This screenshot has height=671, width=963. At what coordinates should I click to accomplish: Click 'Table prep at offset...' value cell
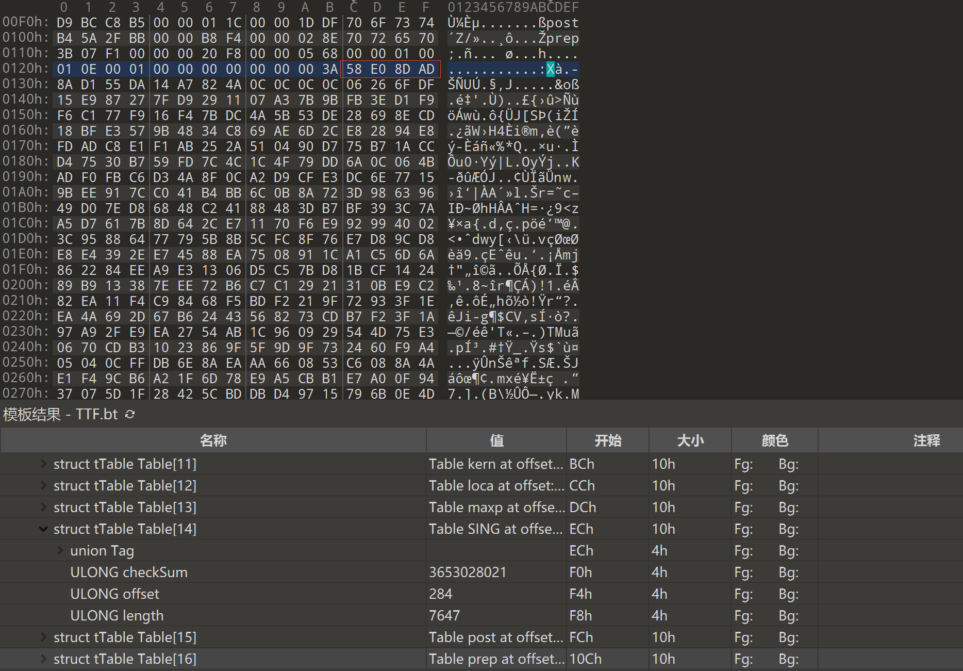(496, 659)
